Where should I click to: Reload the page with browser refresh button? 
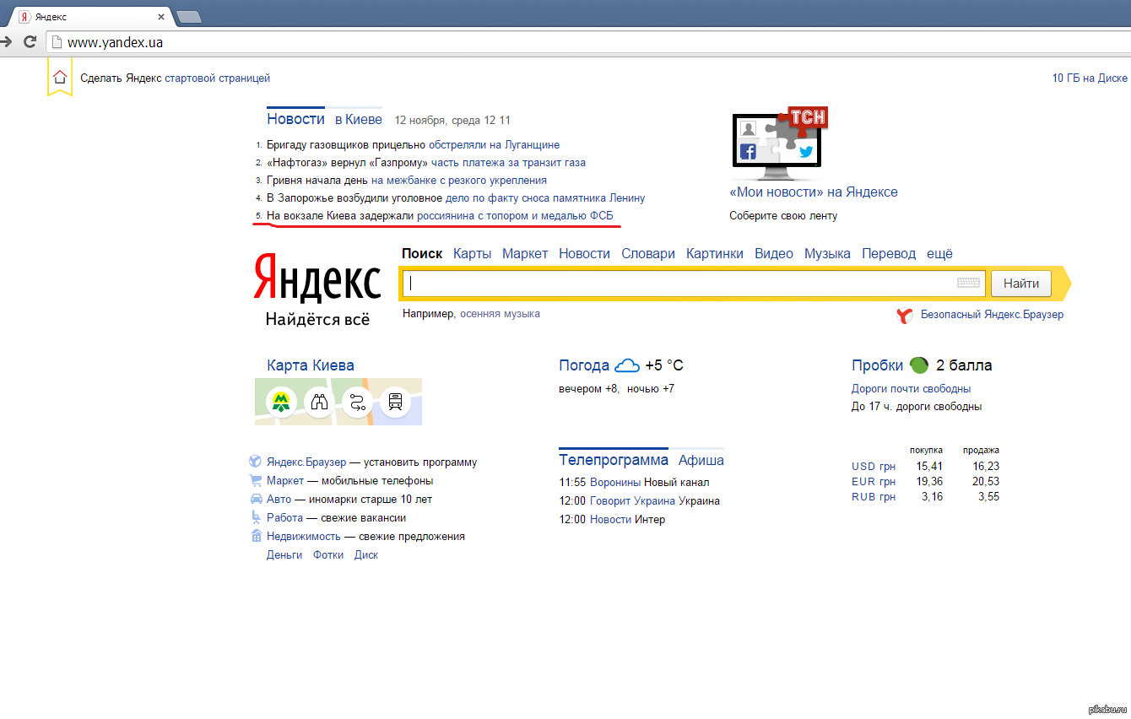30,41
